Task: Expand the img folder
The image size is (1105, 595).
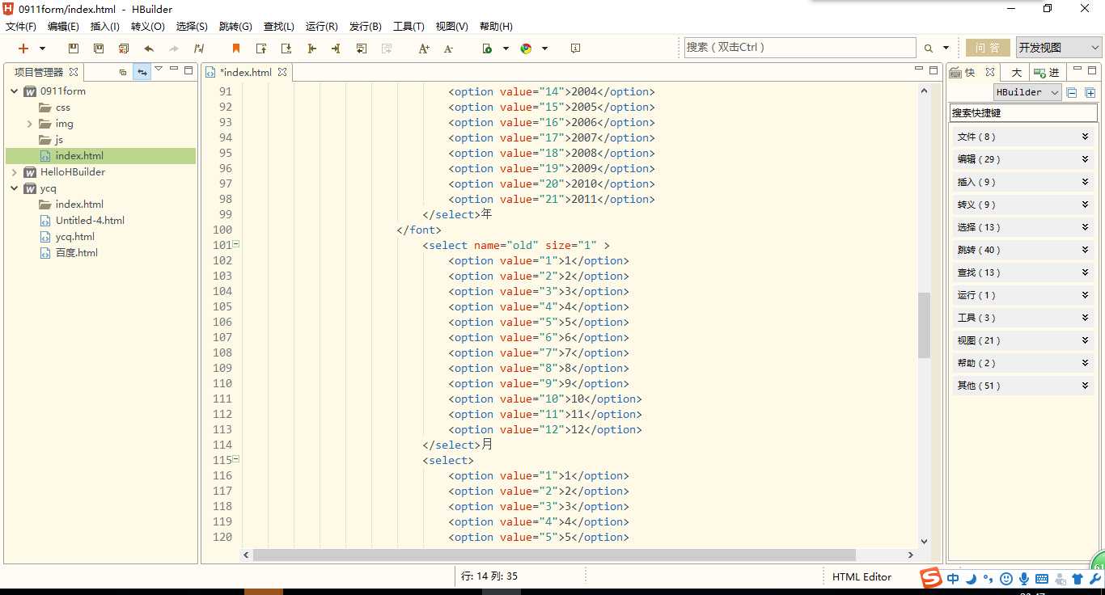Action: pyautogui.click(x=30, y=124)
